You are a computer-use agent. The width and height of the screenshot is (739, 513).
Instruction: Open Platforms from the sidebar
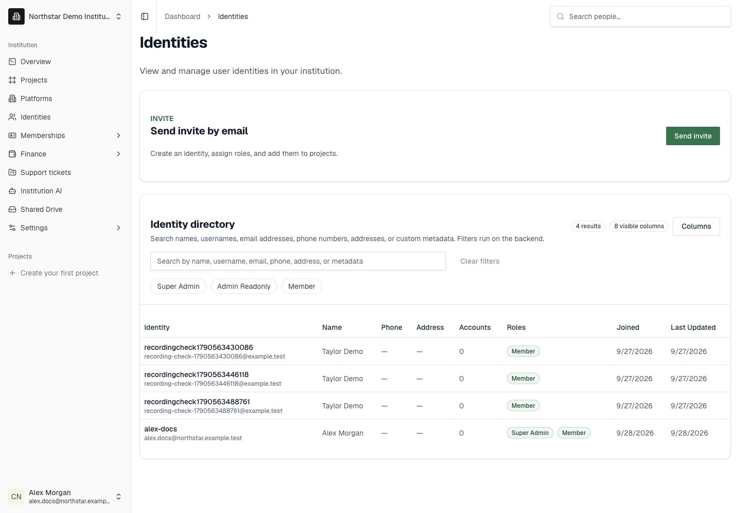tap(66, 98)
